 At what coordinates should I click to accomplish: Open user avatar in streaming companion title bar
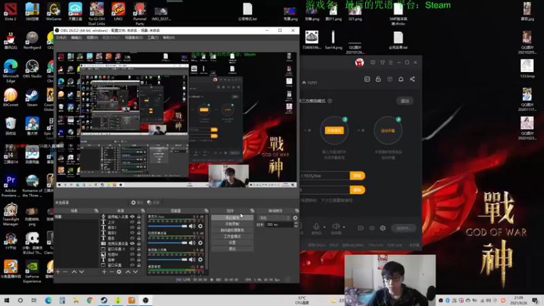[x=360, y=63]
